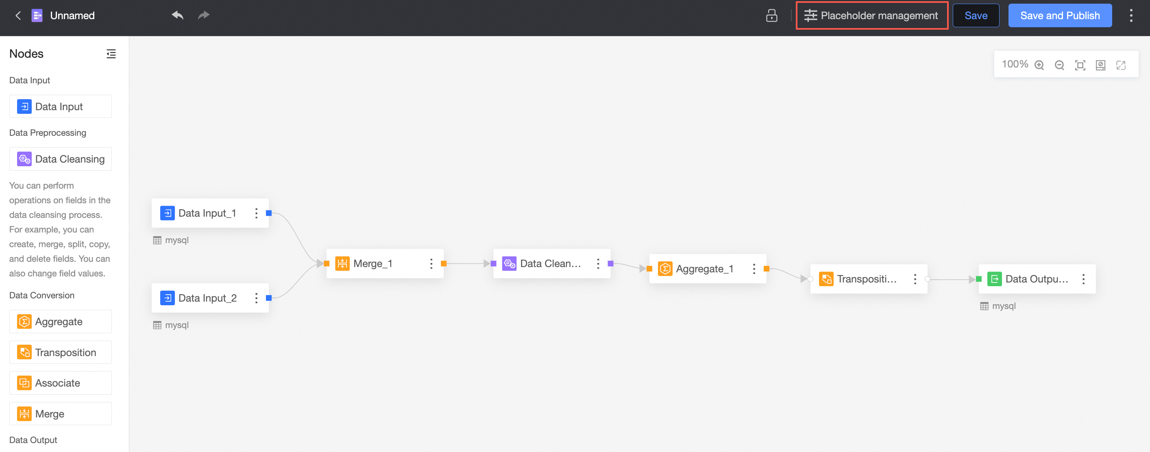Click the back arrow next to Unnamed
The image size is (1150, 452).
click(18, 15)
